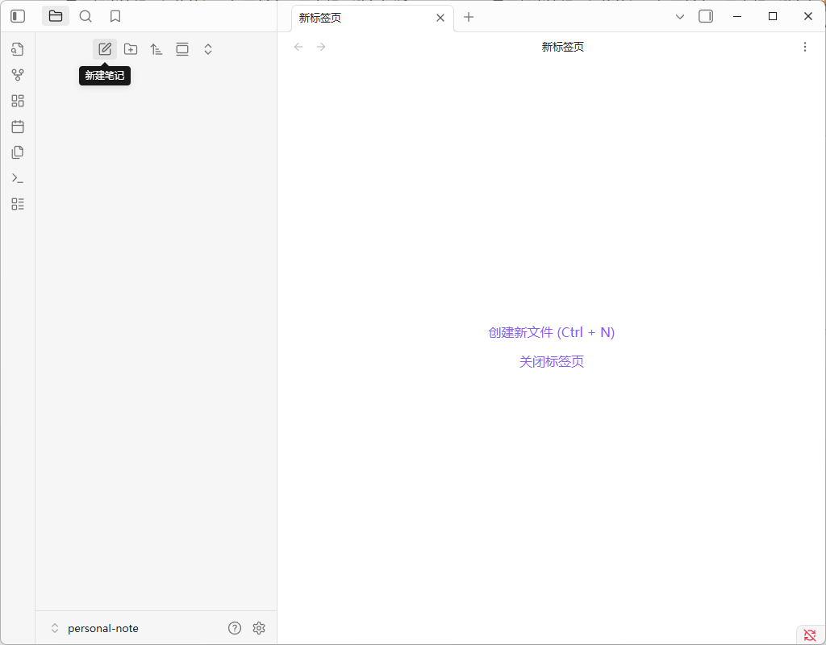Create a new folder in the file explorer

pyautogui.click(x=131, y=49)
